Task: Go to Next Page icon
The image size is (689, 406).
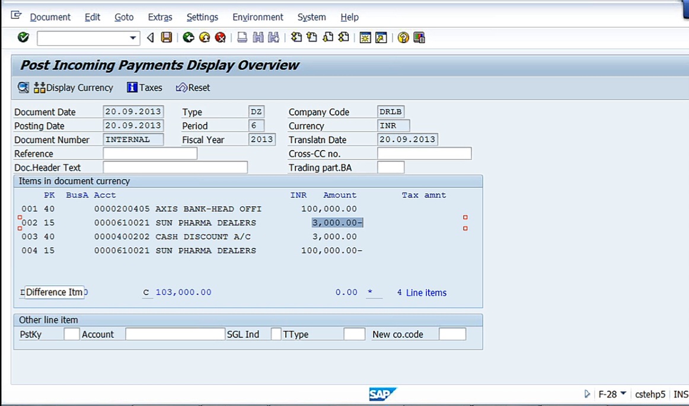Action: pos(328,37)
